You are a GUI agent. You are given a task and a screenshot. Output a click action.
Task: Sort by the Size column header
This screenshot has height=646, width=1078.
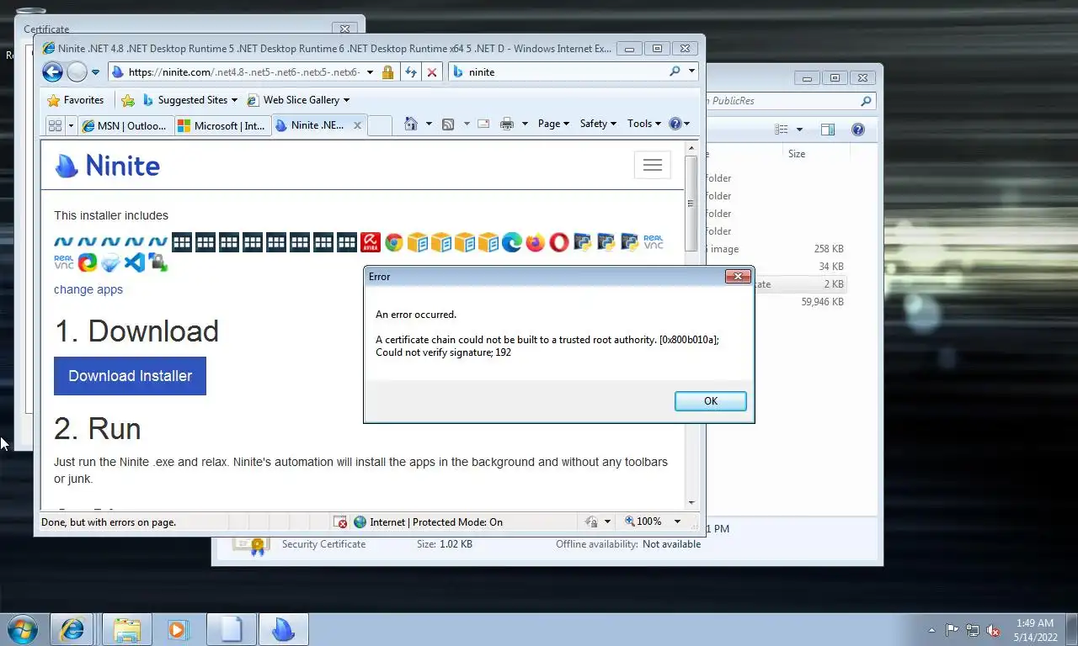point(796,154)
